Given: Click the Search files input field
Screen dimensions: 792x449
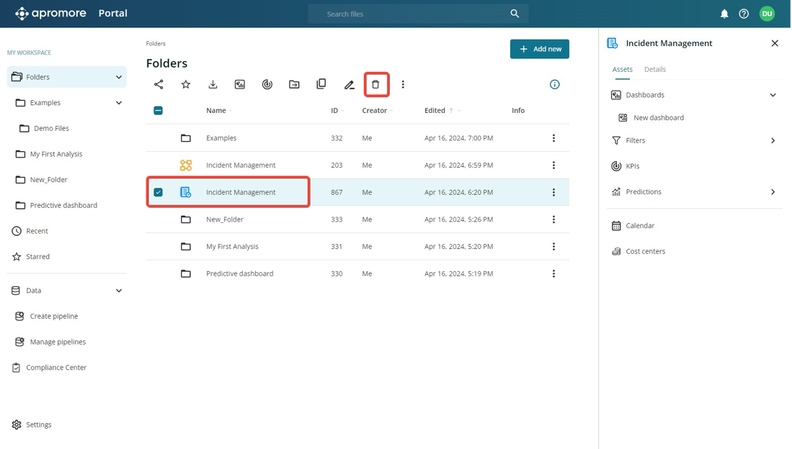Looking at the screenshot, I should click(x=411, y=14).
